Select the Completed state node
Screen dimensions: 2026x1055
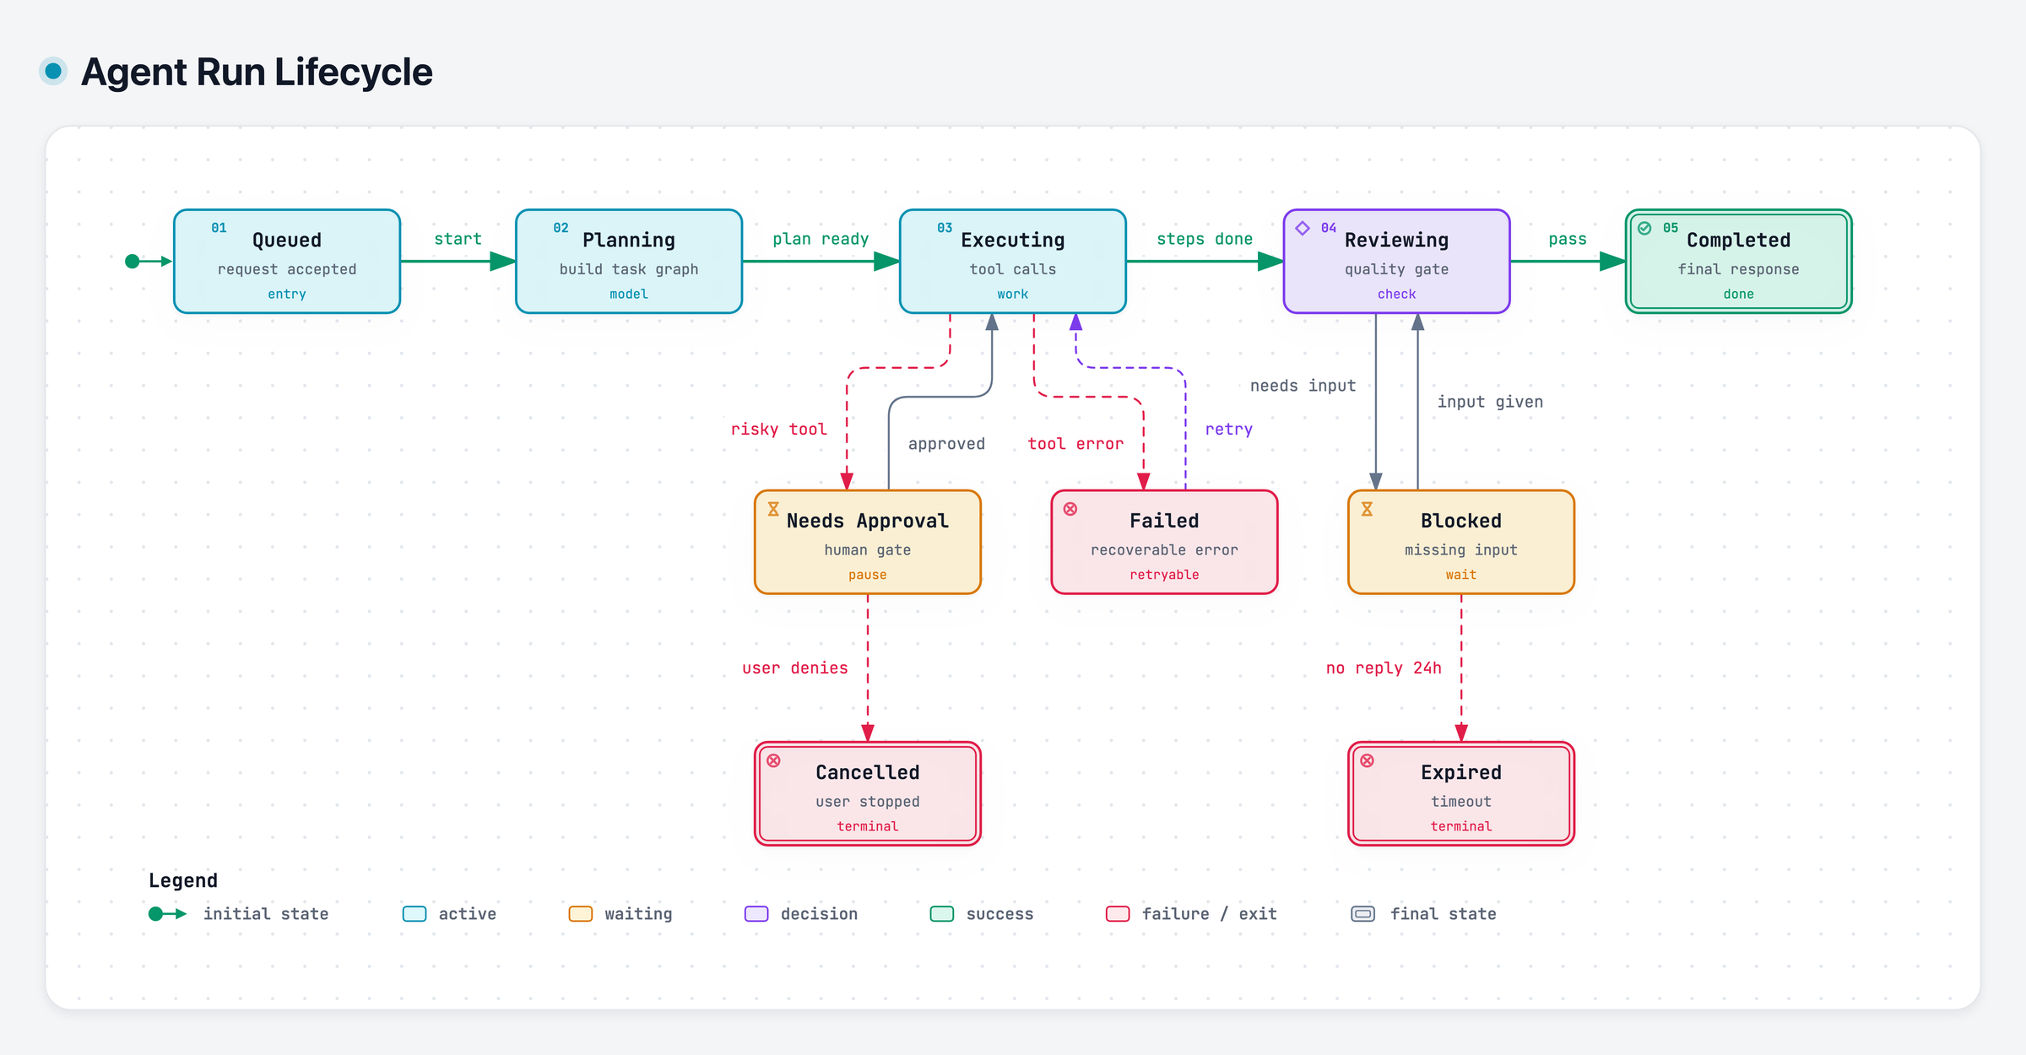point(1739,262)
